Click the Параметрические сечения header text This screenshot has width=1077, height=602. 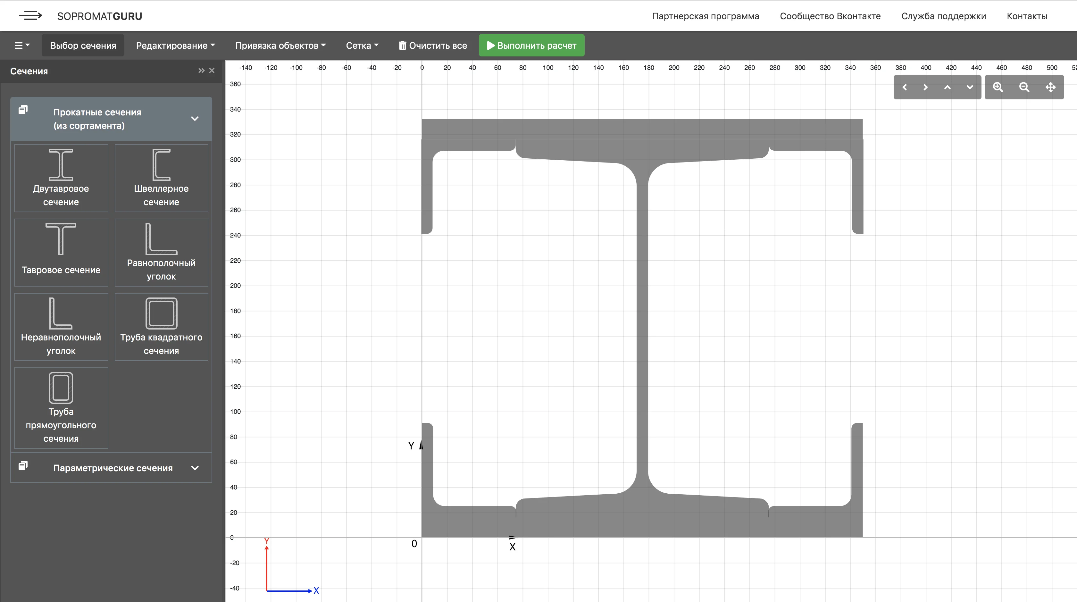point(113,468)
